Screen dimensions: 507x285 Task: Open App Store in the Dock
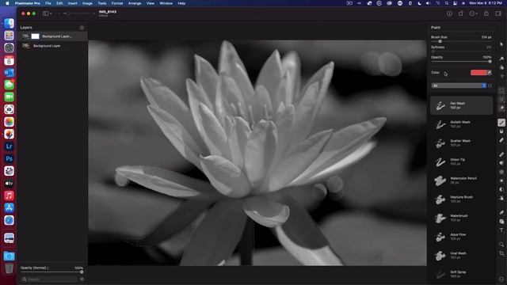[x=9, y=207]
